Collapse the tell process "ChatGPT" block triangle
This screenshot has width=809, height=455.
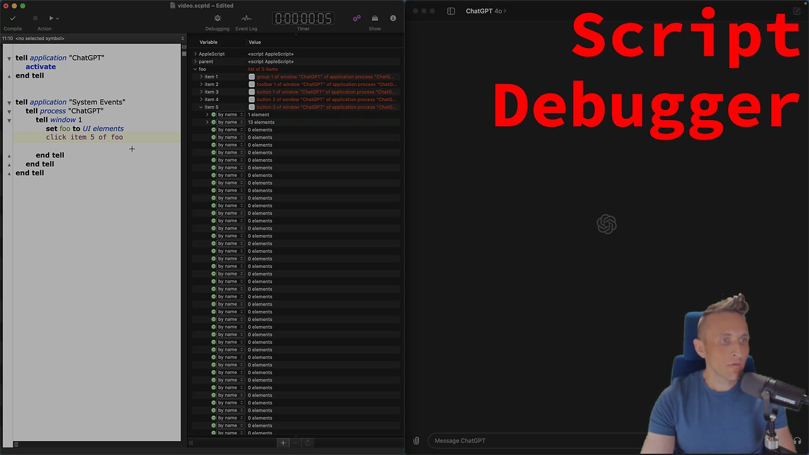tap(9, 111)
